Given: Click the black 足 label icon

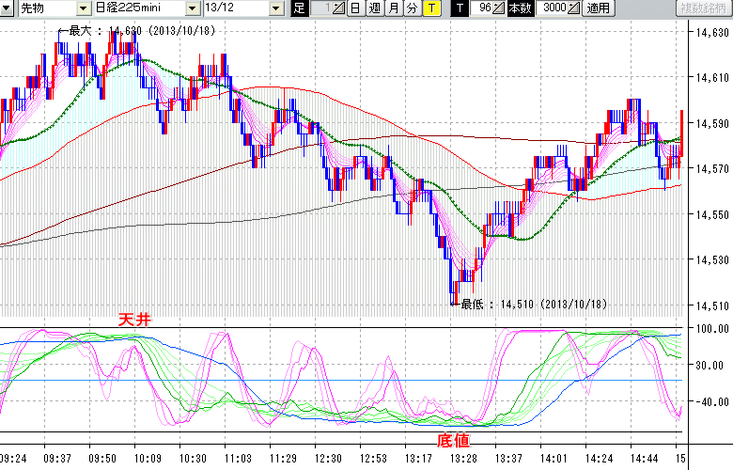Looking at the screenshot, I should pos(300,8).
